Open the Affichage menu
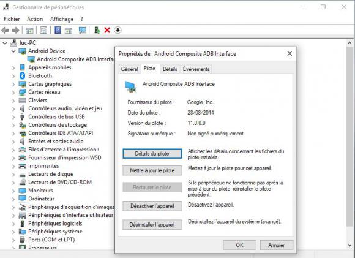 point(62,19)
